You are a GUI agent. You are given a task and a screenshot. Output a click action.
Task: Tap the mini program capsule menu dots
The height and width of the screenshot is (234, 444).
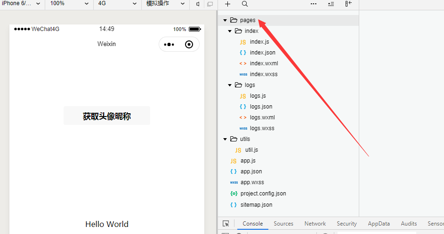point(169,44)
